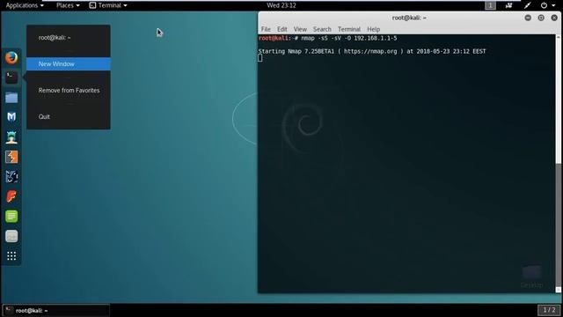Open the workspace indicator in top bar
Screen dimensions: 563x317
490,5
